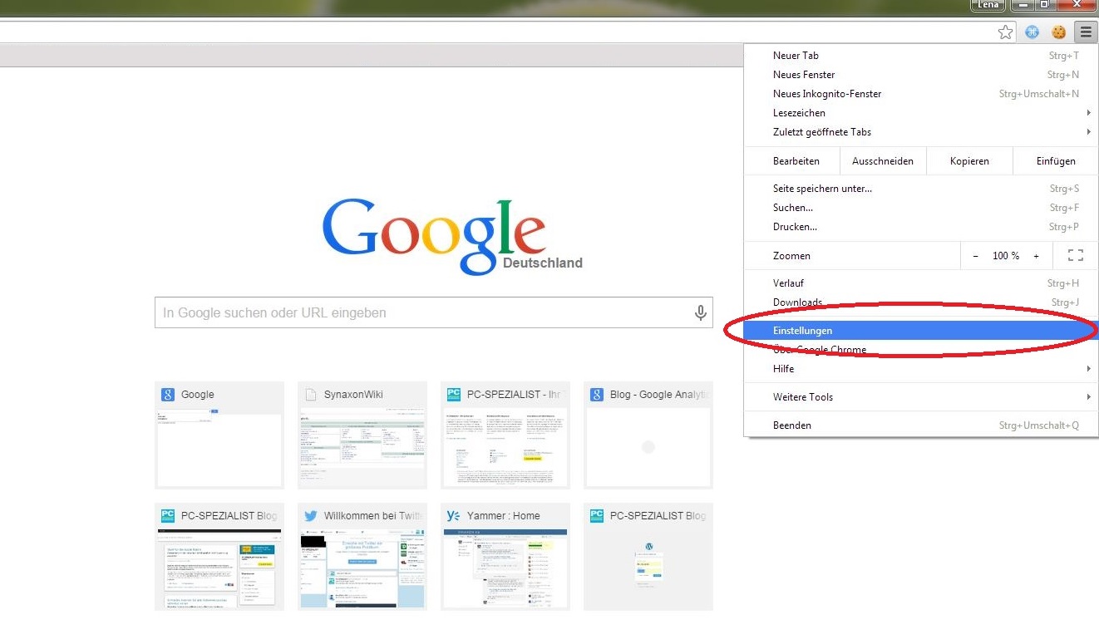Screen dimensions: 1099x644
Task: Expand the Lesezeichen submenu
Action: 921,113
